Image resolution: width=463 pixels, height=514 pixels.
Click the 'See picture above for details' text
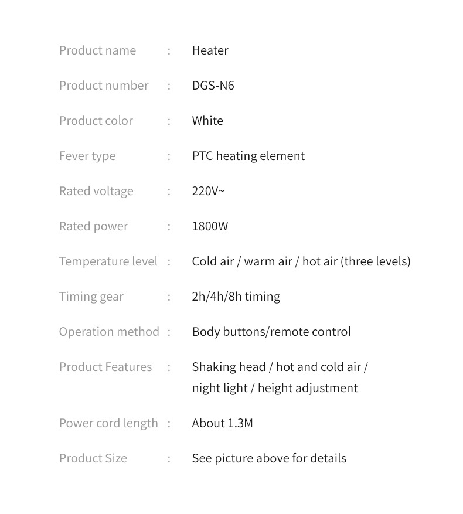pyautogui.click(x=269, y=458)
